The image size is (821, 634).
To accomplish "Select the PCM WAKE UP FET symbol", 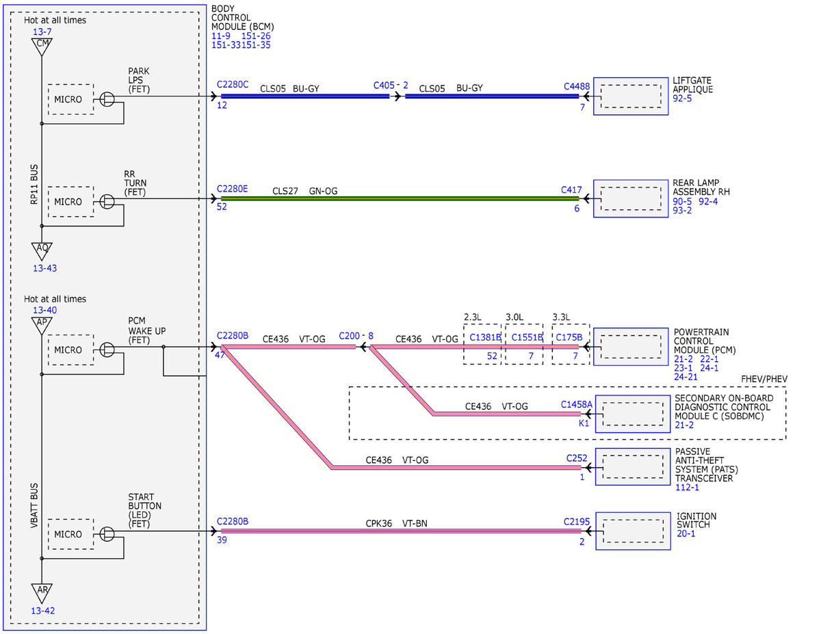I will [107, 349].
